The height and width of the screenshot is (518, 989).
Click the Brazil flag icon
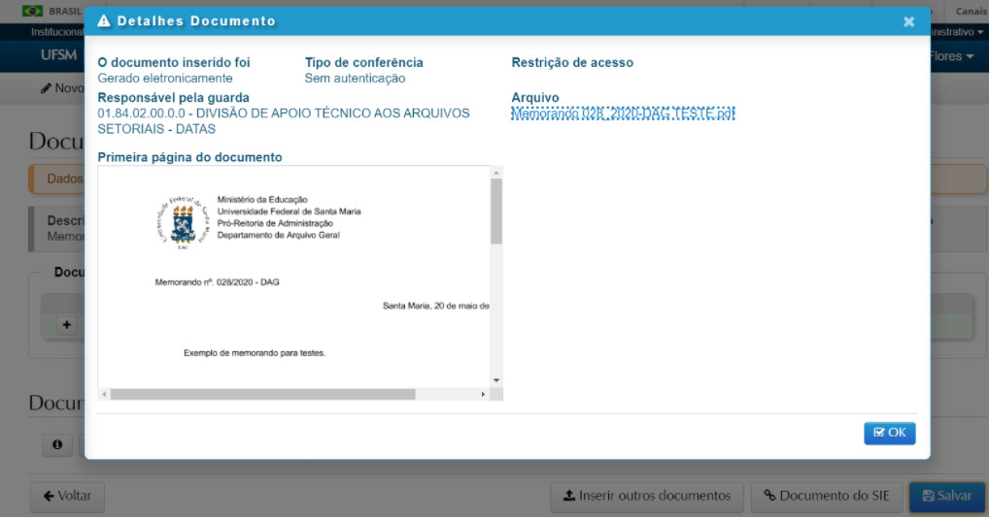click(x=32, y=12)
